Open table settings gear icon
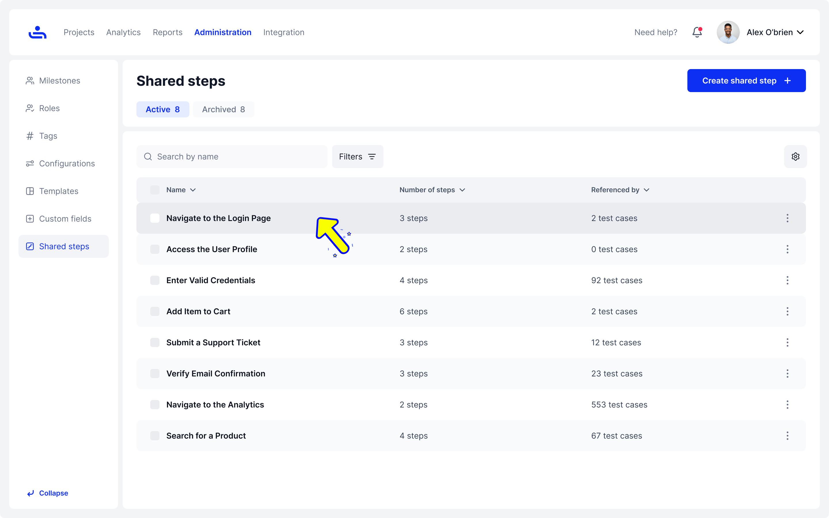Screen dimensions: 829x518 coord(795,157)
